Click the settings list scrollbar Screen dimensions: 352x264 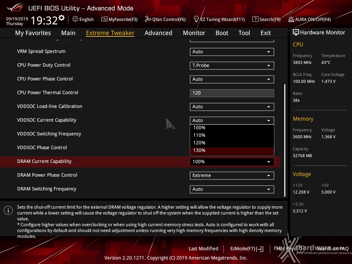point(285,140)
